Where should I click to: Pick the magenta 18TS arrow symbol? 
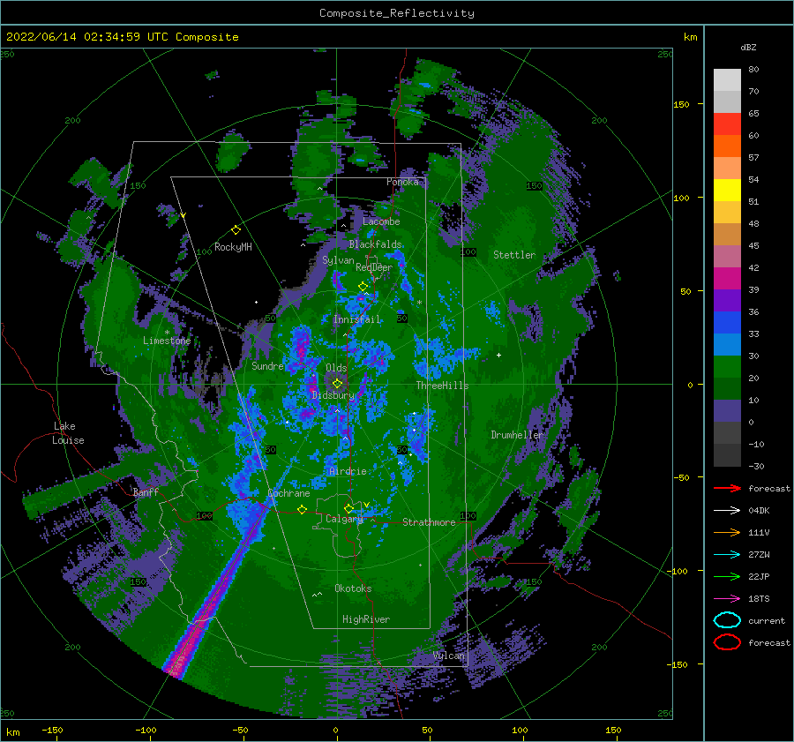727,599
